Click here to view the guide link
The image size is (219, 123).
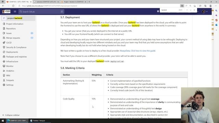[x=143, y=51]
